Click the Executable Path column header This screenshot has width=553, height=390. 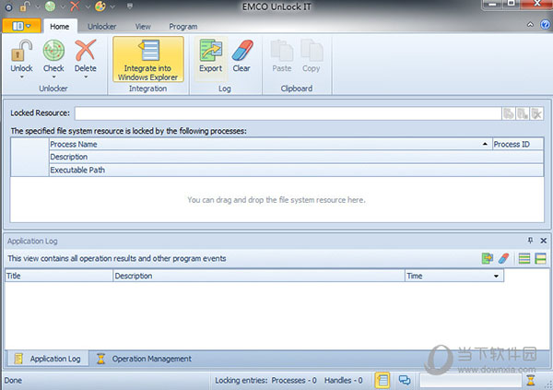tap(296, 170)
